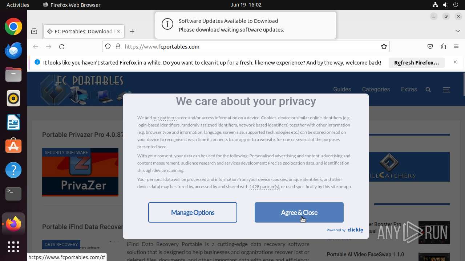Viewport: 465px width, 261px height.
Task: Dismiss the Refresh Firefox notification bar
Action: [x=455, y=62]
